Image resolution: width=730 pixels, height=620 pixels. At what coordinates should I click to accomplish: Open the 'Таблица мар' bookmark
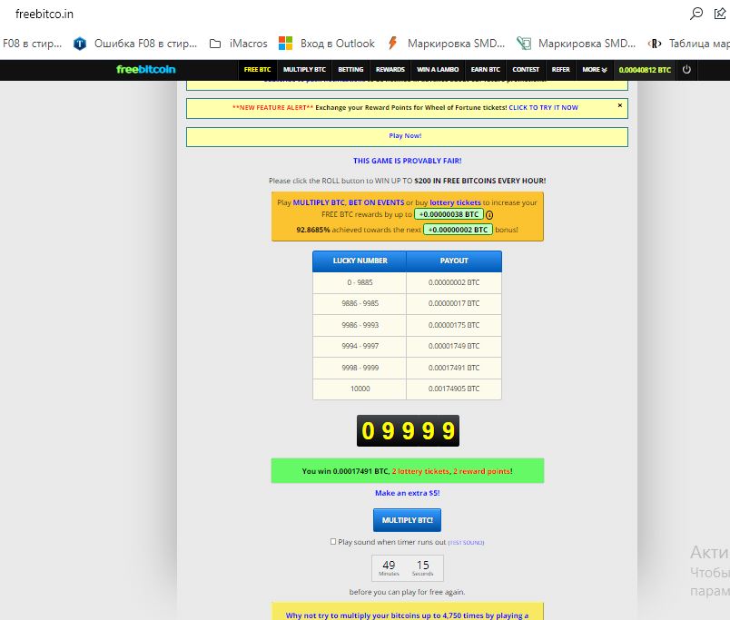click(x=689, y=44)
